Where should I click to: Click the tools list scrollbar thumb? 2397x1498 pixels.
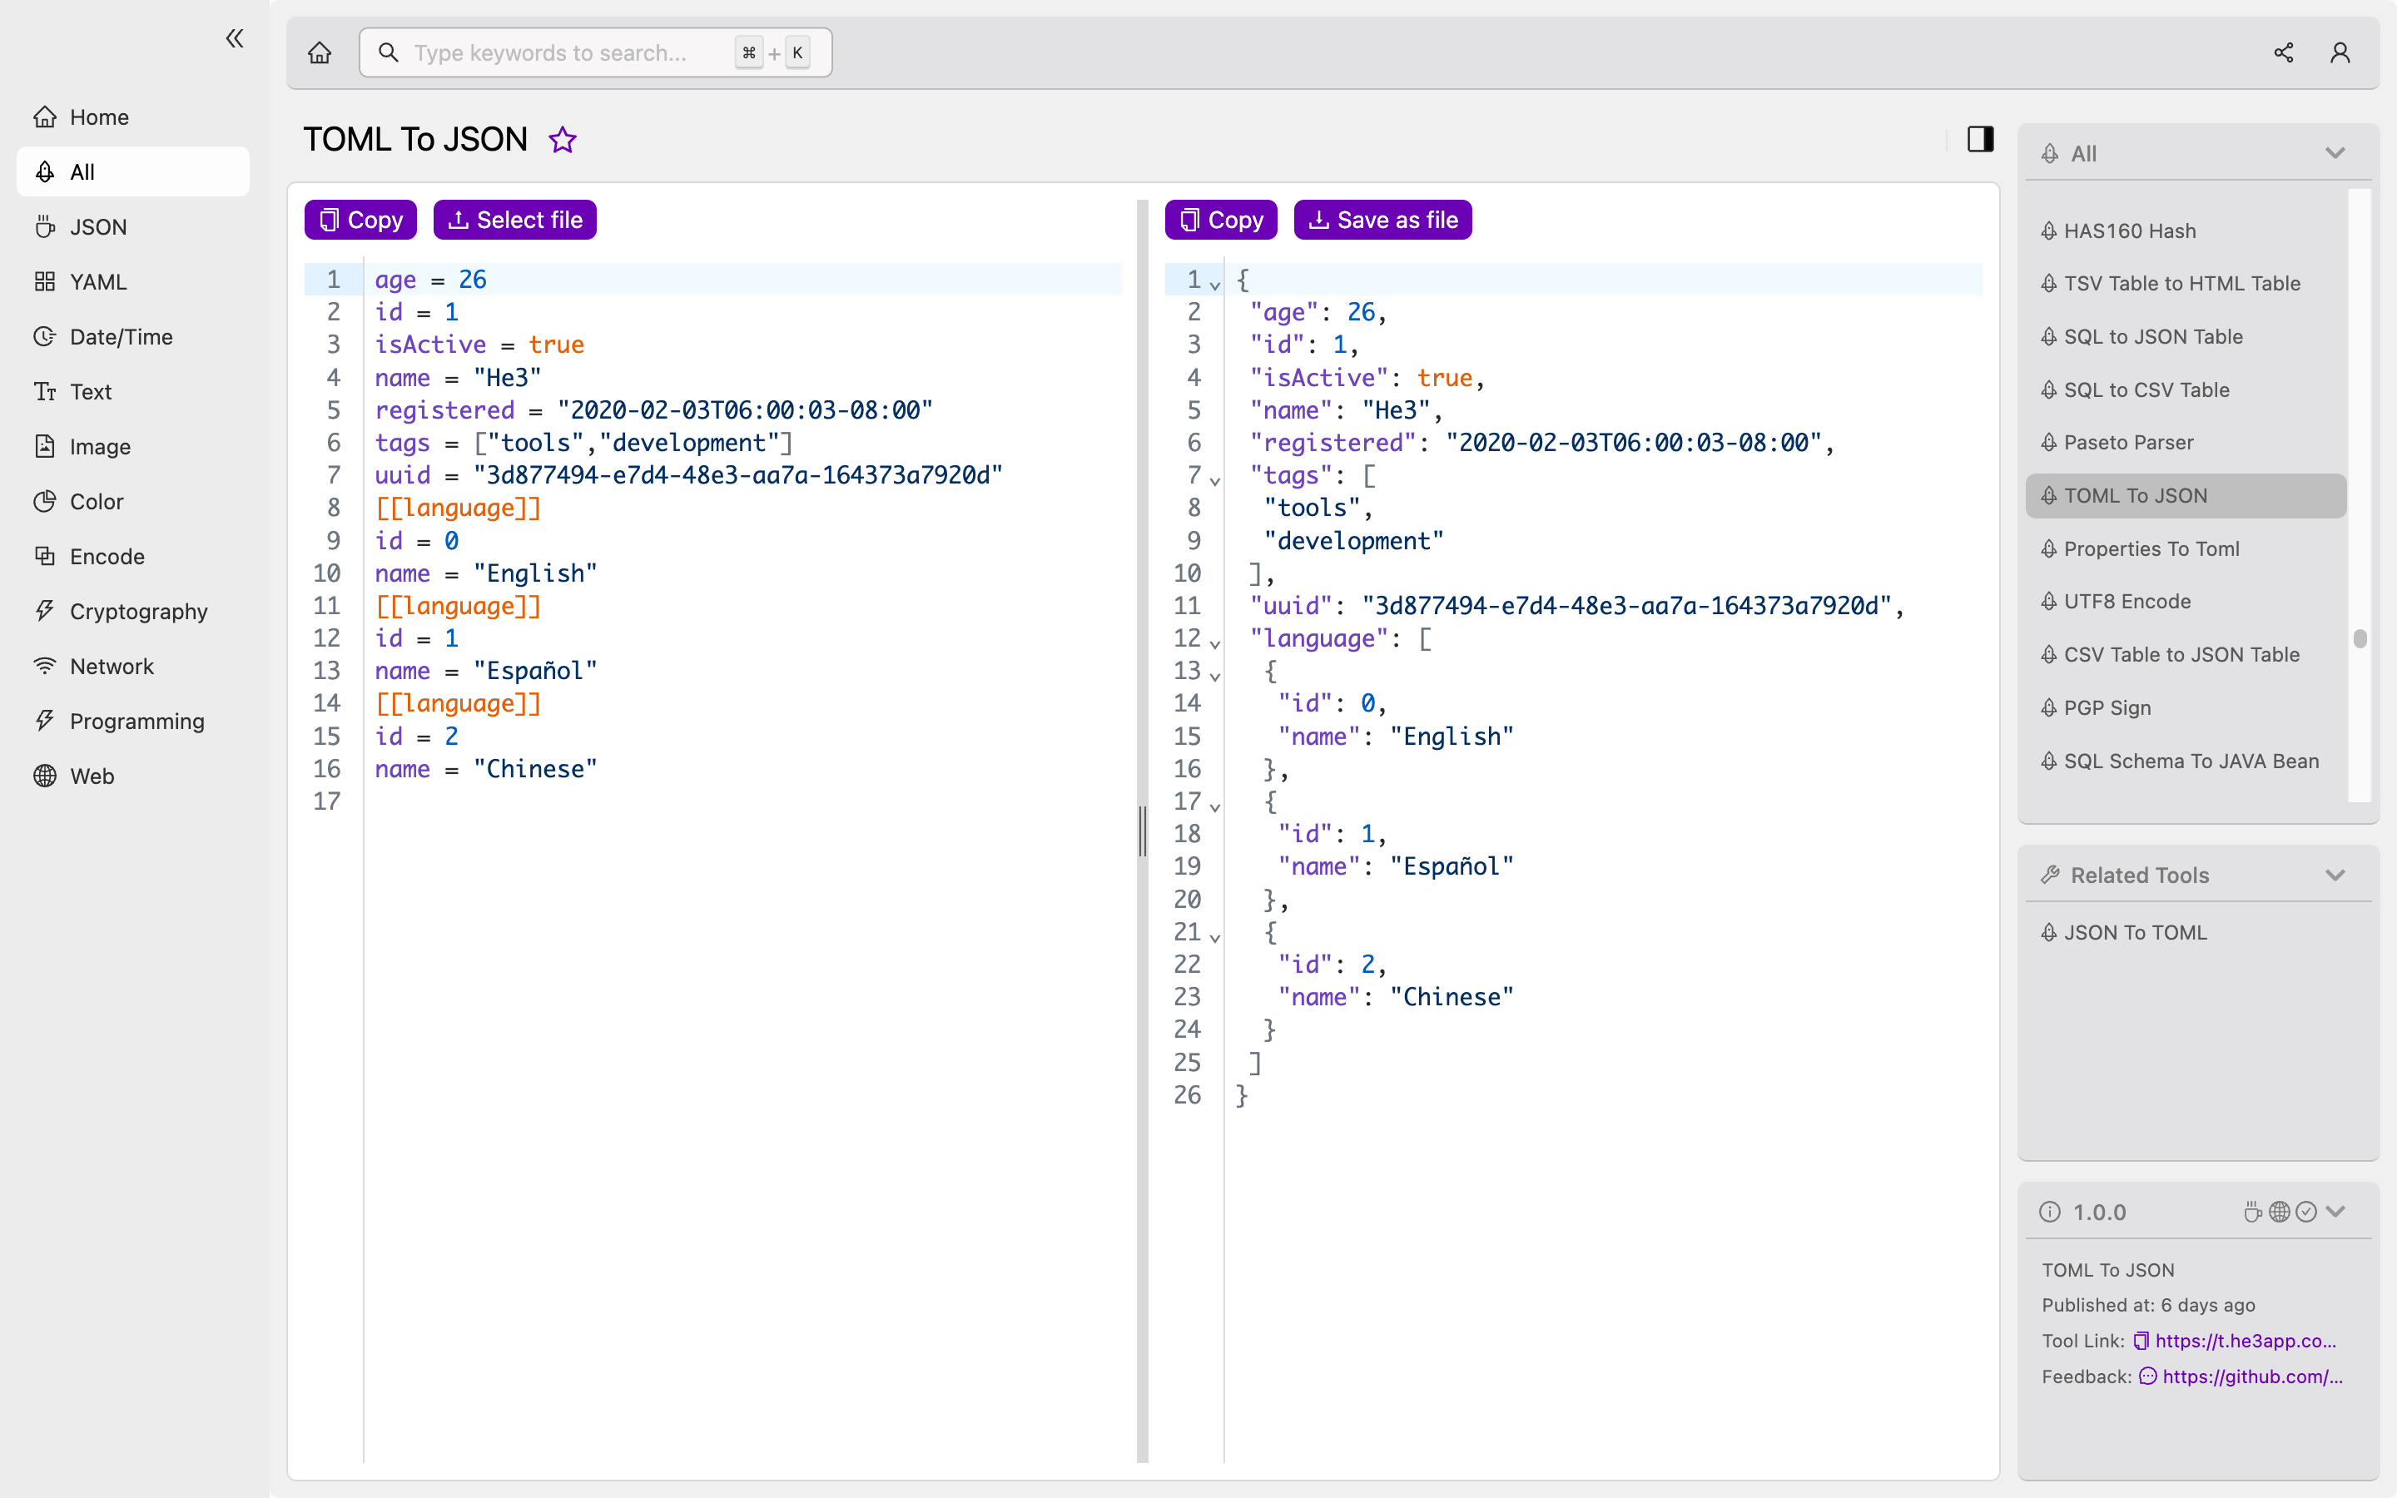click(x=2360, y=639)
